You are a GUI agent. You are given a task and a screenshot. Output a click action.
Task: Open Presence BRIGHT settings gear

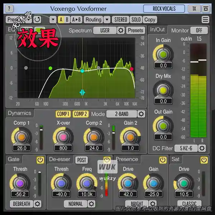pyautogui.click(x=153, y=204)
